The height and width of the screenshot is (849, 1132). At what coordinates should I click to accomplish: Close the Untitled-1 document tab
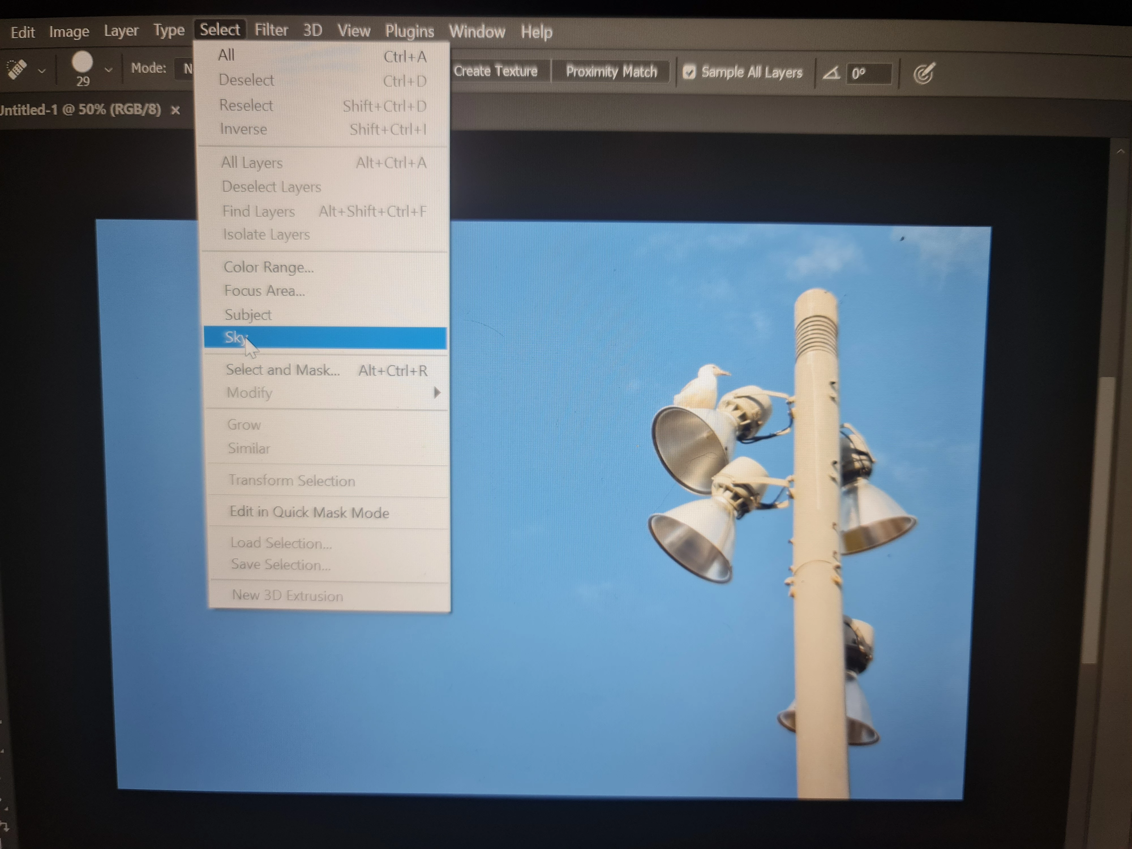(175, 110)
